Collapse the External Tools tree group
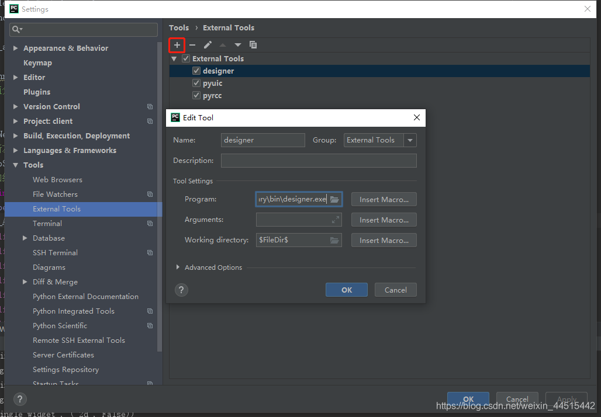601x417 pixels. point(174,58)
